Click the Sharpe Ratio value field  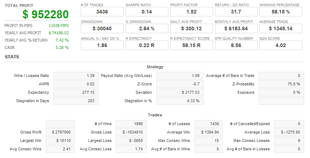point(147,12)
